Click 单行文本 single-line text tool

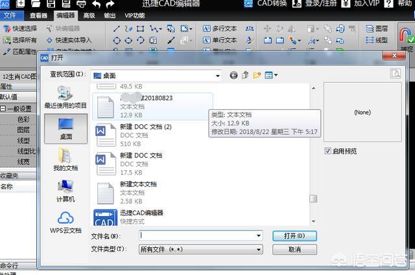point(220,40)
